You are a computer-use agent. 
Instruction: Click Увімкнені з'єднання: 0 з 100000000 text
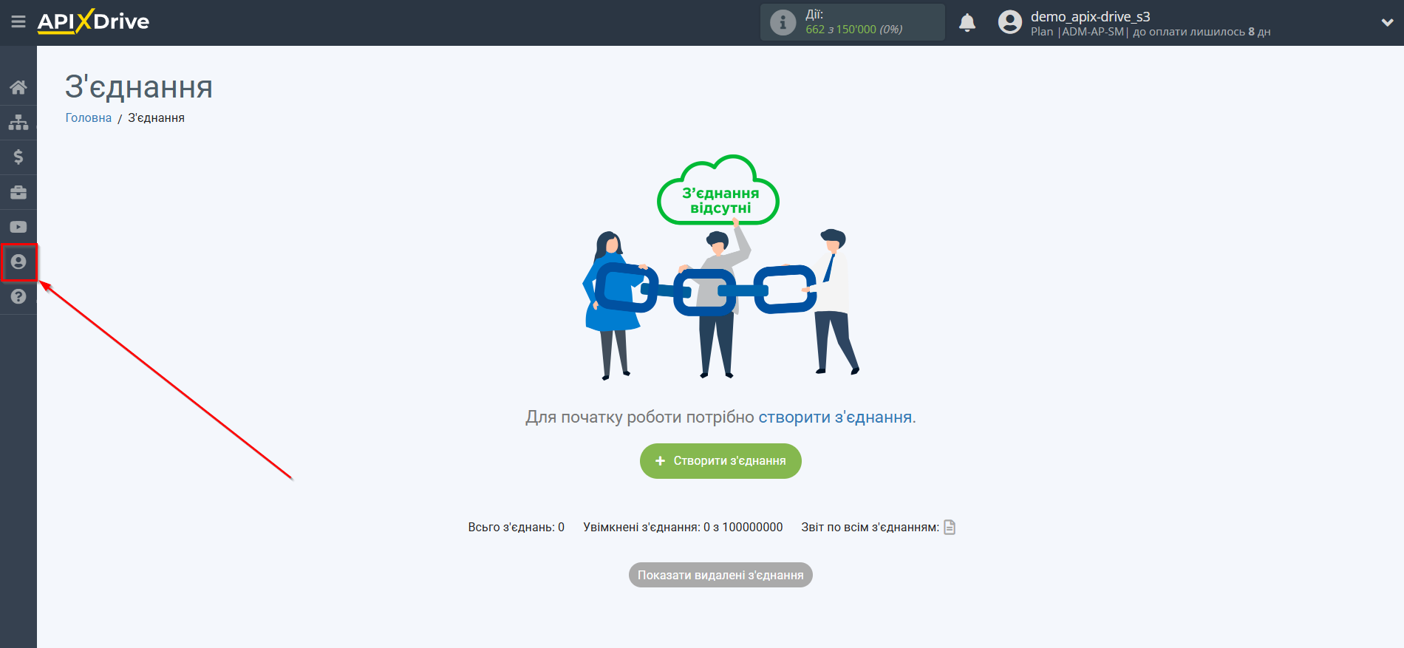pyautogui.click(x=683, y=527)
